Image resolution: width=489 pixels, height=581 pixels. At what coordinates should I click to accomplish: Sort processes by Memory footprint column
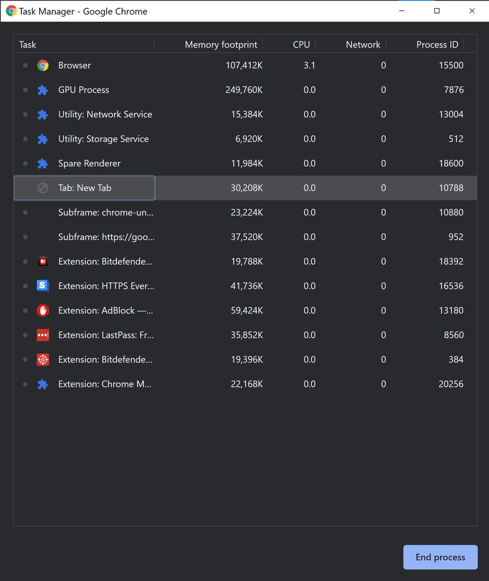click(x=221, y=44)
